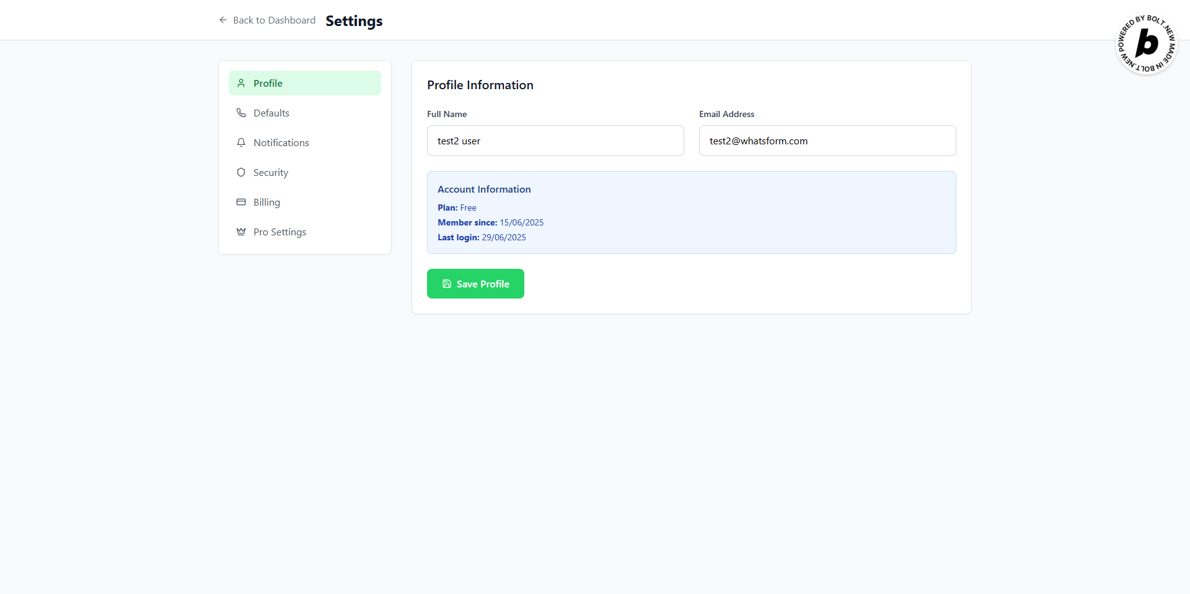Screen dimensions: 1190x594
Task: Focus the Full Name input field
Action: tap(555, 141)
